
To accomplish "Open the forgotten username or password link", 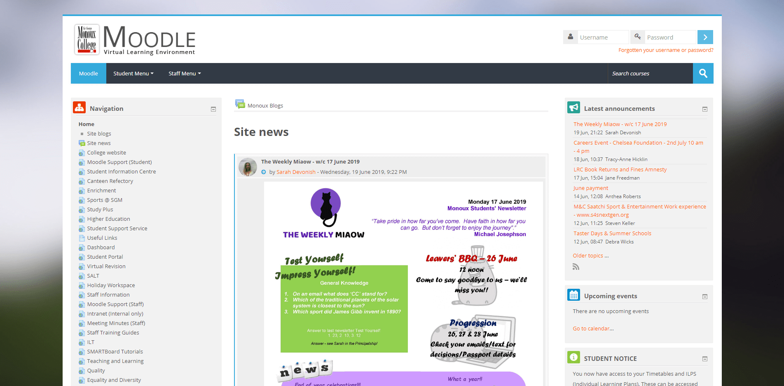I will click(x=666, y=50).
